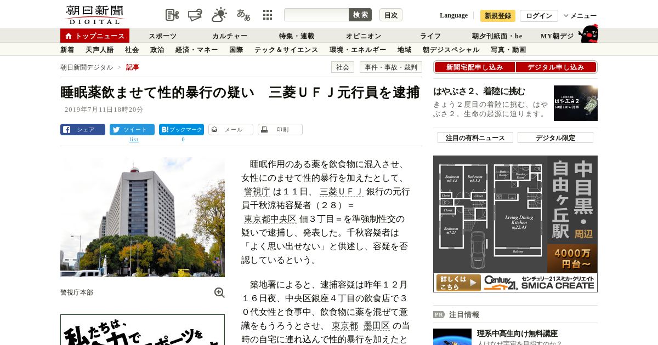Screen dimensions: 658x345
Task: Open Language selection link
Action: [x=453, y=15]
